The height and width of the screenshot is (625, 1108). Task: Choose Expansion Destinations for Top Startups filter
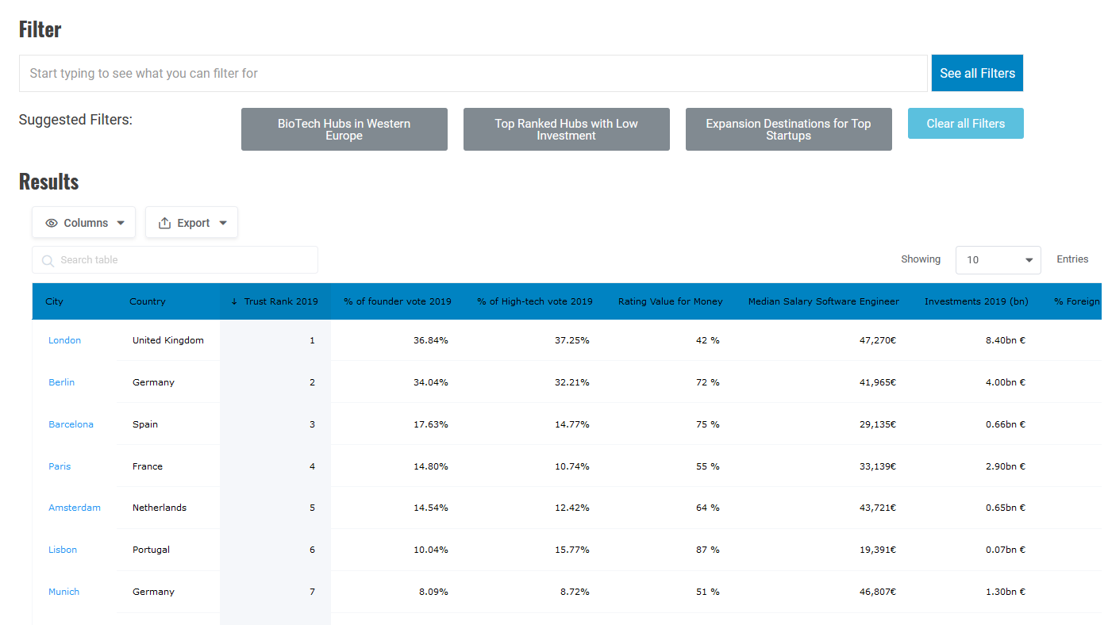(788, 129)
